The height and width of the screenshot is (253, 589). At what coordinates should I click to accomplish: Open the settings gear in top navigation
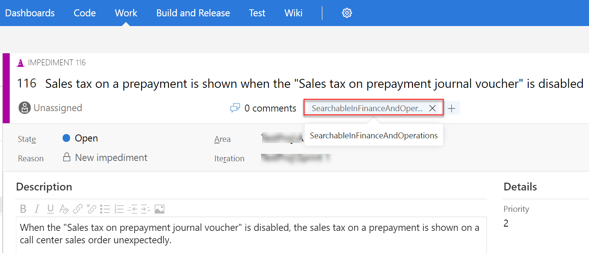pyautogui.click(x=347, y=13)
